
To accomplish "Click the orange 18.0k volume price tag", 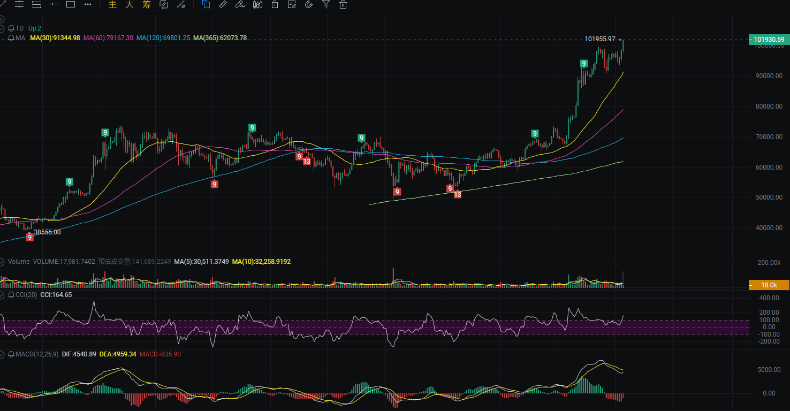I will pos(769,285).
